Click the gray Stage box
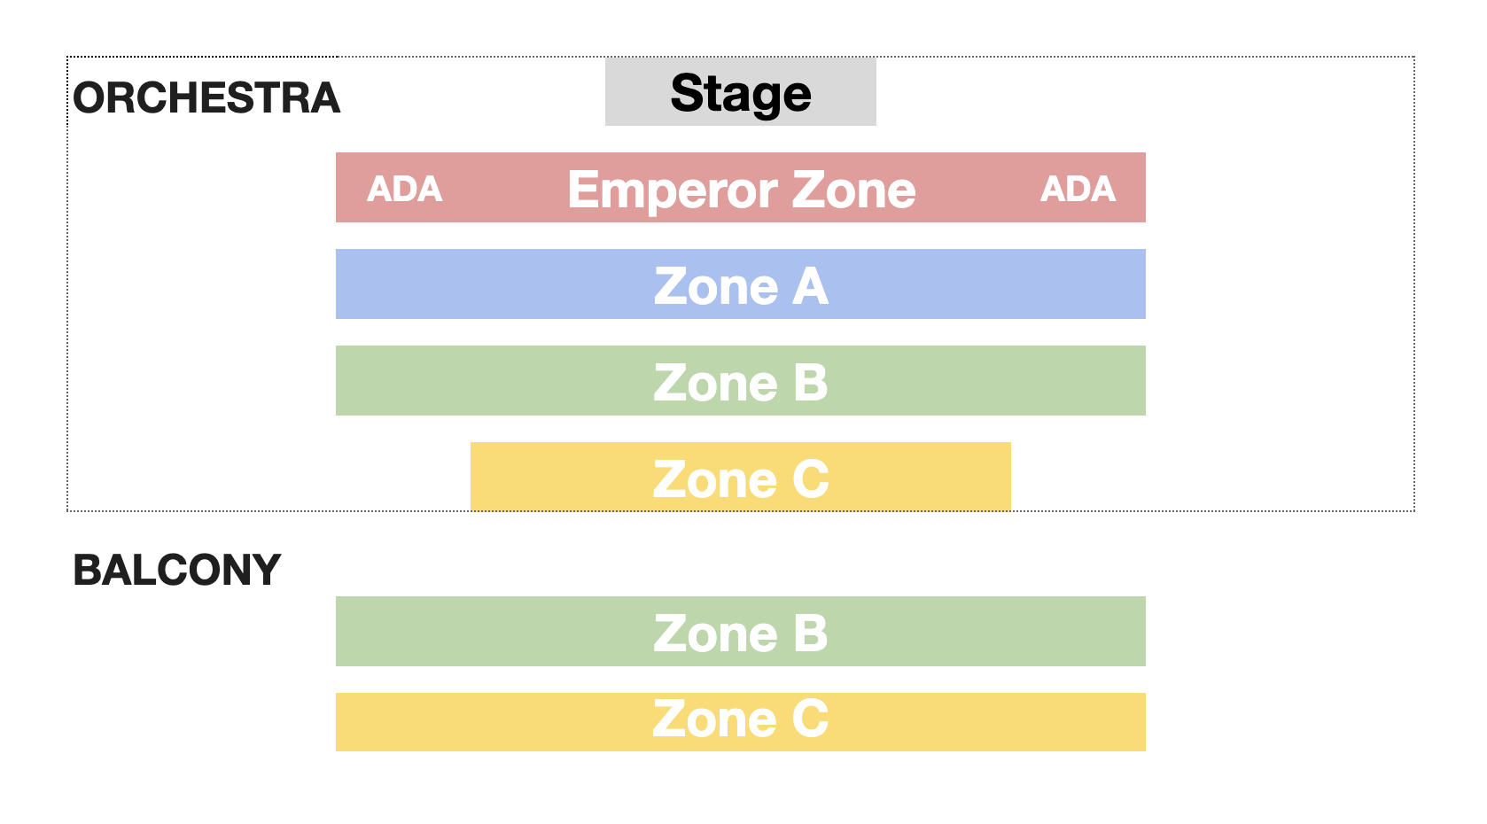This screenshot has height=824, width=1487. (x=740, y=92)
